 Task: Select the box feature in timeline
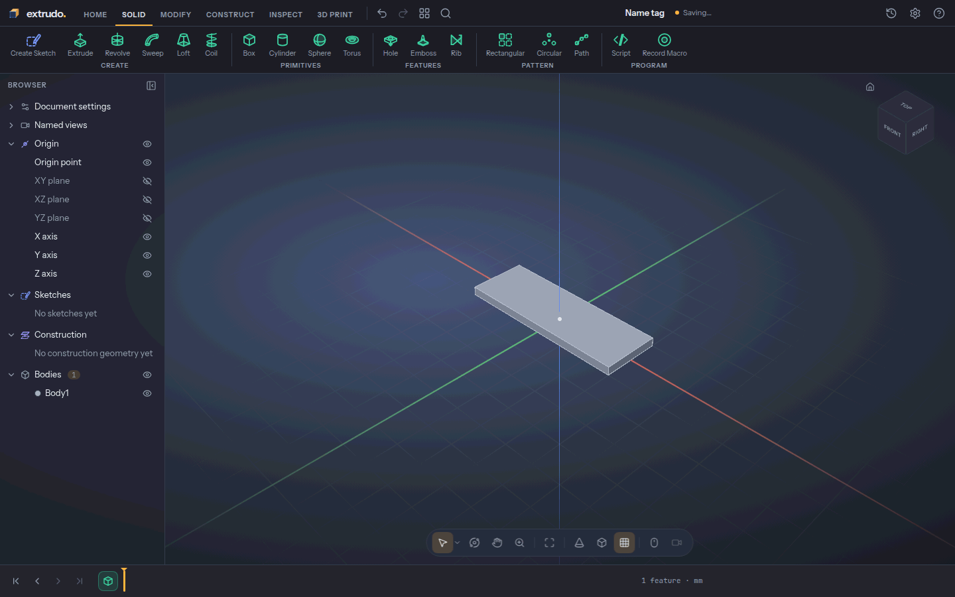click(x=108, y=581)
